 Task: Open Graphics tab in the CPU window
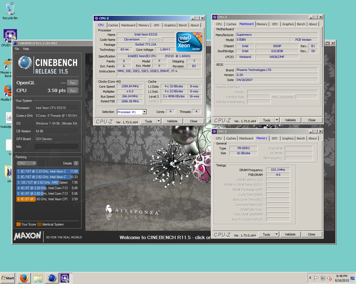(x=170, y=25)
